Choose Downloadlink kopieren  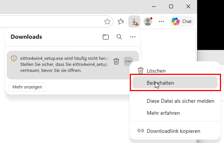coord(175,131)
